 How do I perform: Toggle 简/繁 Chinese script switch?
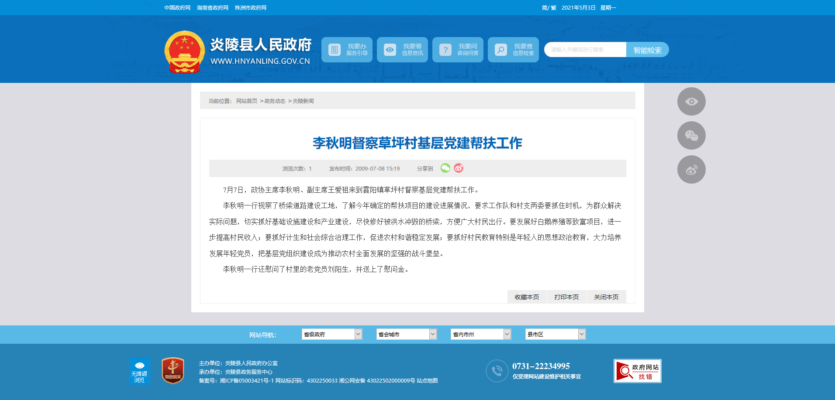pyautogui.click(x=549, y=8)
